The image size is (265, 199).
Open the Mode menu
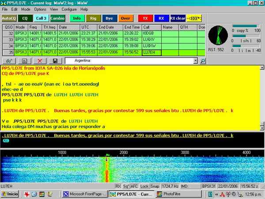pyautogui.click(x=26, y=9)
